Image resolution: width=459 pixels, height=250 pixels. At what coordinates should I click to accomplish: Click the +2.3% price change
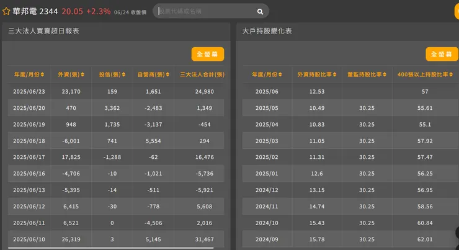tap(99, 11)
